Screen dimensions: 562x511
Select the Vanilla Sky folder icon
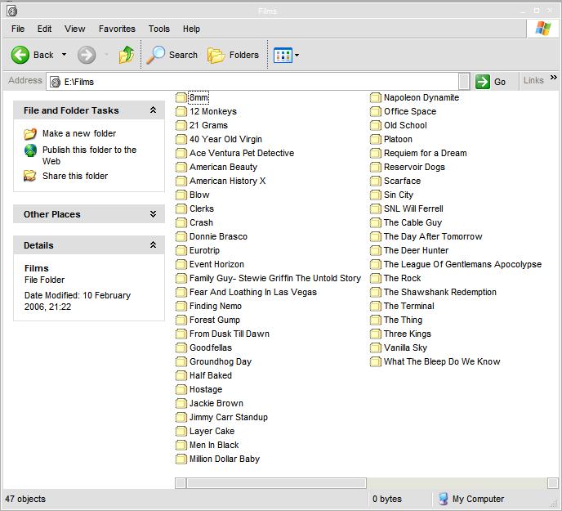pos(376,347)
